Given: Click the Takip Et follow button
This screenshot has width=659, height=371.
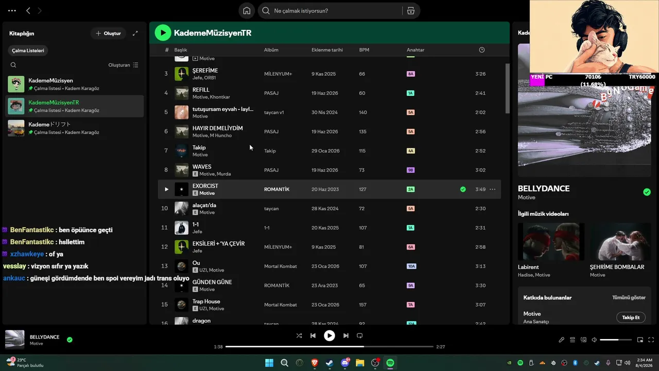Looking at the screenshot, I should tap(631, 317).
